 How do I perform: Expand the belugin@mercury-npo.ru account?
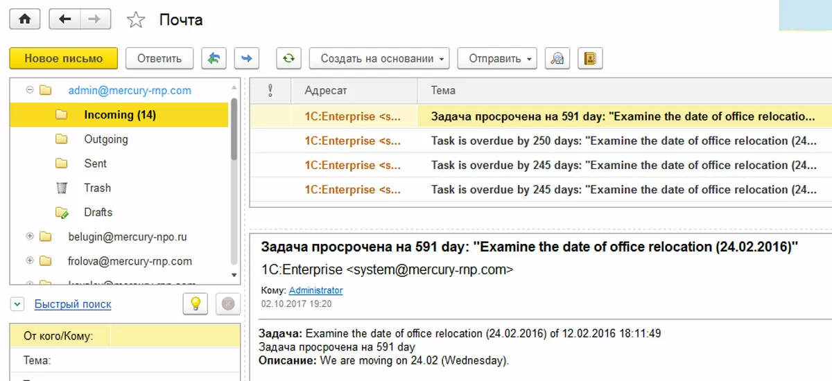[x=30, y=236]
